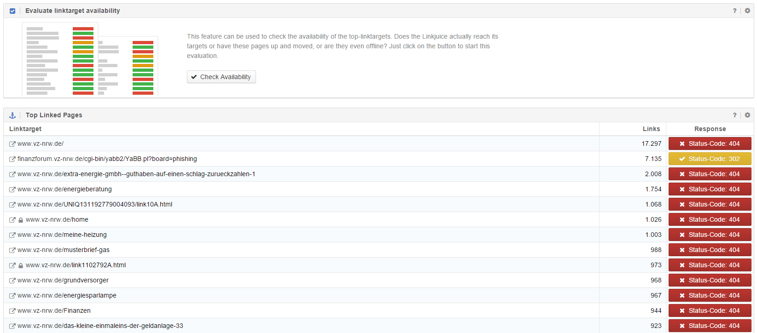Open the finanzforum phishing board link

(x=107, y=159)
